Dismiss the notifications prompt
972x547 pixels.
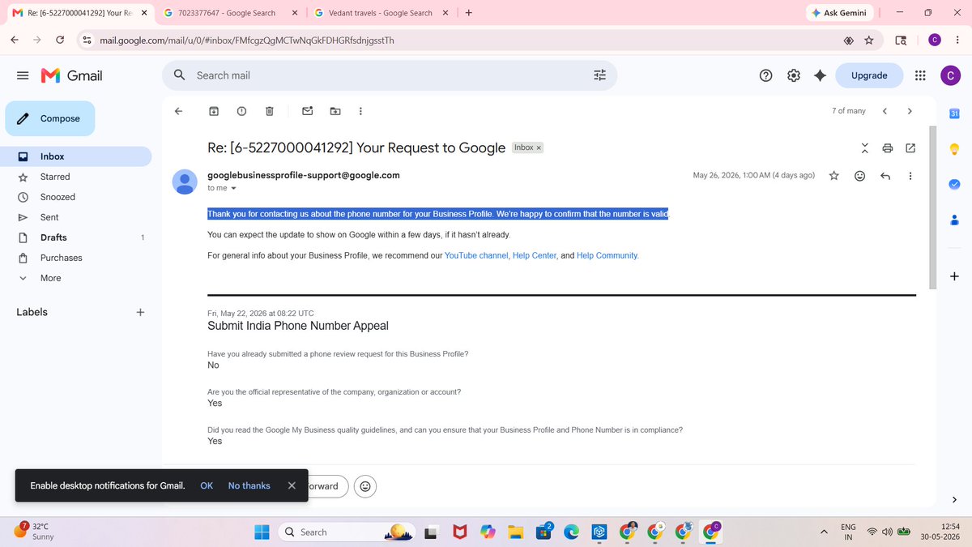[x=292, y=485]
